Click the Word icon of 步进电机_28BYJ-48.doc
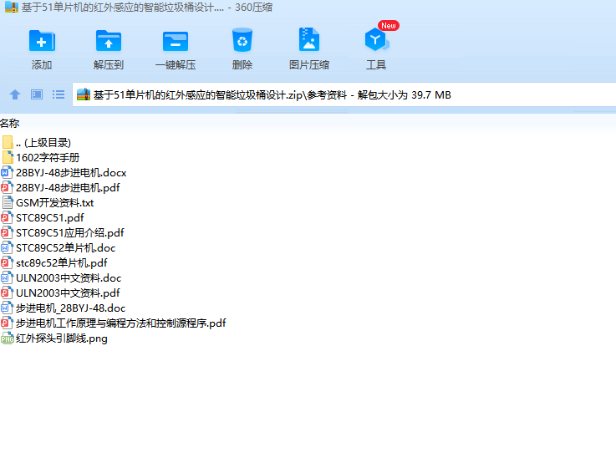 pos(7,308)
